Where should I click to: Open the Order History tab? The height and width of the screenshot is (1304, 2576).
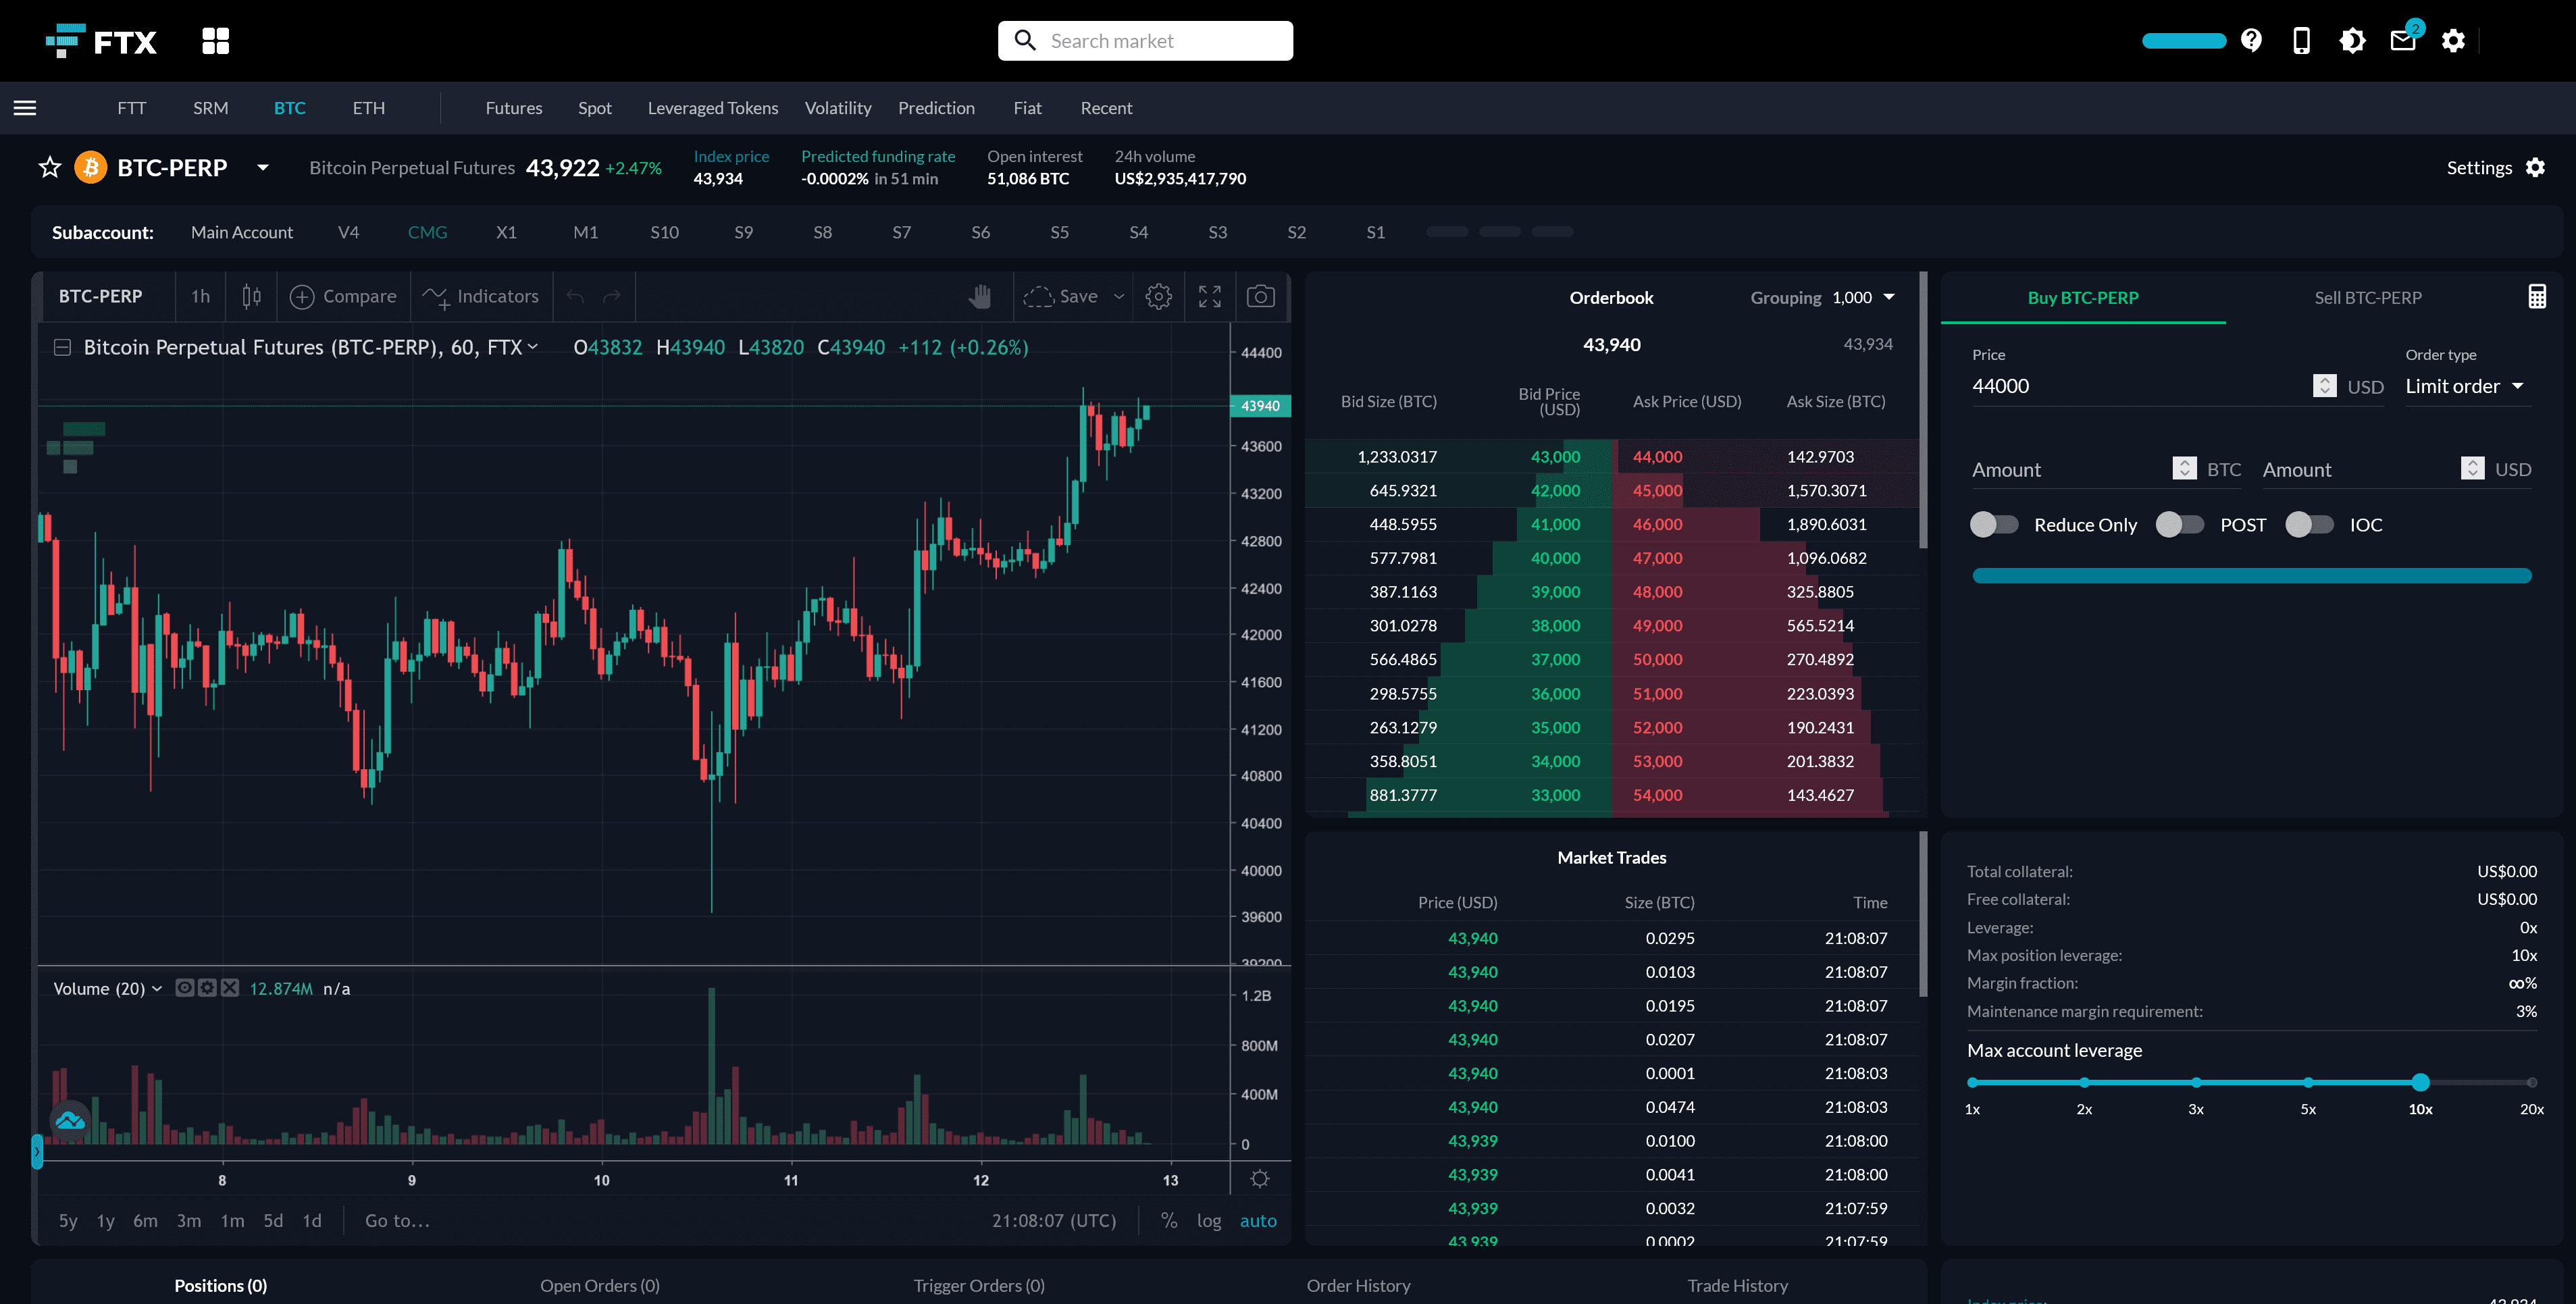click(x=1358, y=1285)
